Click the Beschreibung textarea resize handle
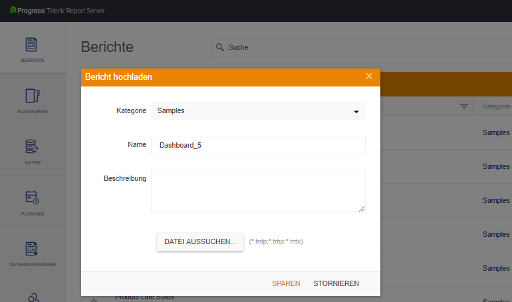 coord(362,209)
